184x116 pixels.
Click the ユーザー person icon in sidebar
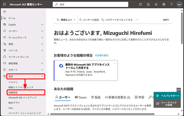[x=5, y=31]
